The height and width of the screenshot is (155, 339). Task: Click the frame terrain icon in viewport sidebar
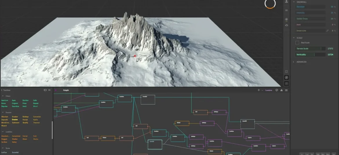click(x=287, y=71)
